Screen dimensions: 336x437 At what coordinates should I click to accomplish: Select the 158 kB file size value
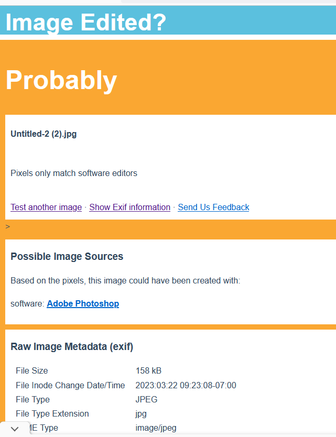click(x=148, y=370)
